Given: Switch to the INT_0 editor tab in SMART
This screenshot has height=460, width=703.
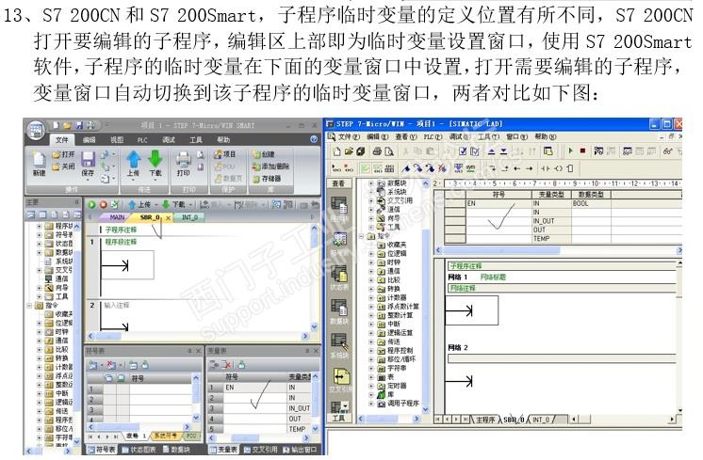Looking at the screenshot, I should pos(189,217).
